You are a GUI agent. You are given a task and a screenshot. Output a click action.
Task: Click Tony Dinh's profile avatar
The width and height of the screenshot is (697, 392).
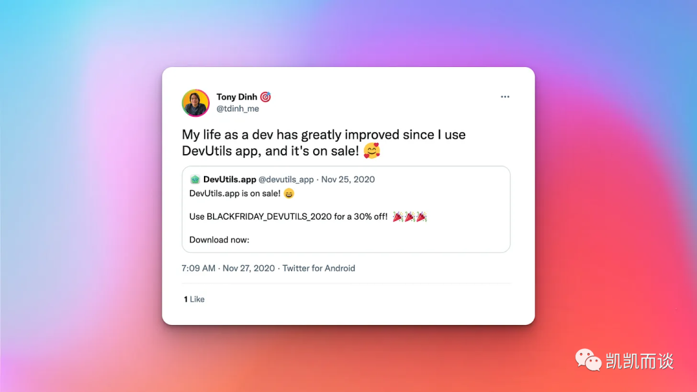[x=196, y=103]
